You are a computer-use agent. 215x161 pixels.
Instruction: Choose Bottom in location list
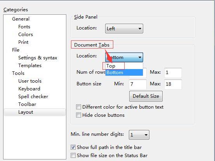[x=124, y=72]
